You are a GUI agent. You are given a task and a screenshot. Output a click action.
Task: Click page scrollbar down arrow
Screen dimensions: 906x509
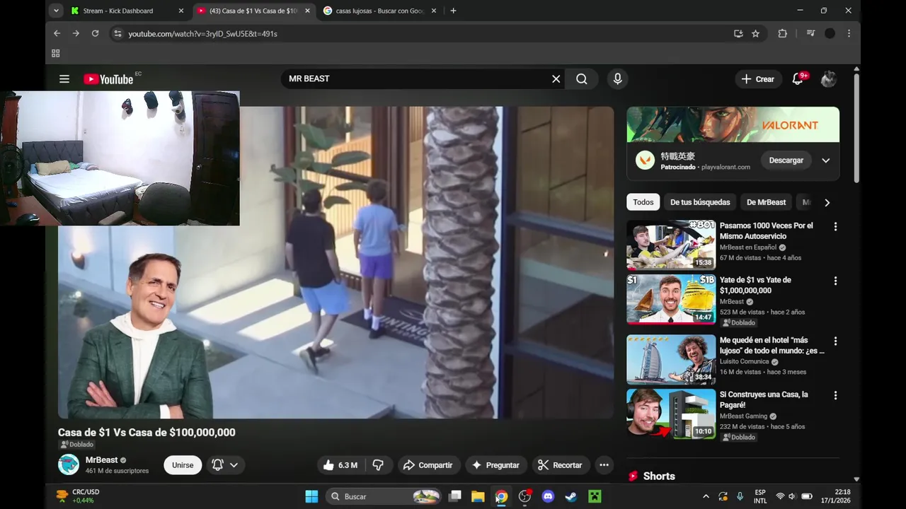[x=856, y=479]
